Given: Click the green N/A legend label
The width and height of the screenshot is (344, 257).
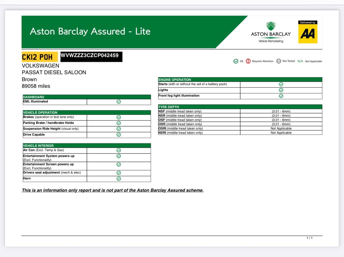Looking at the screenshot, I should (300, 61).
